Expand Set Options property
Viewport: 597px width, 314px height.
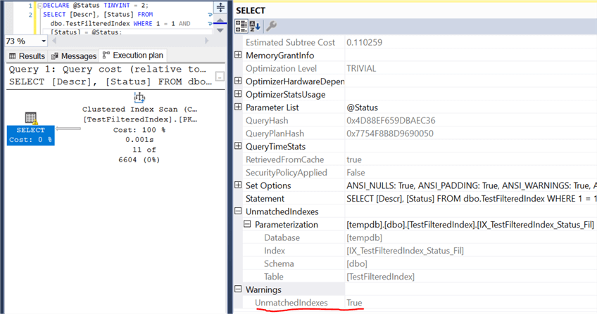tap(238, 185)
